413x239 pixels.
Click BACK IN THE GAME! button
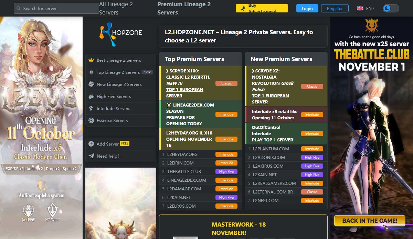tap(369, 221)
